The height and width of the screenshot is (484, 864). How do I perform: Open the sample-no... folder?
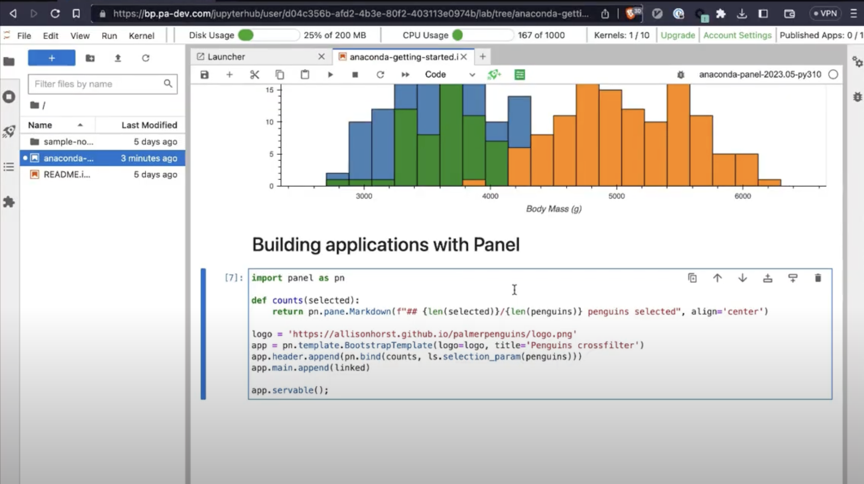[103, 142]
